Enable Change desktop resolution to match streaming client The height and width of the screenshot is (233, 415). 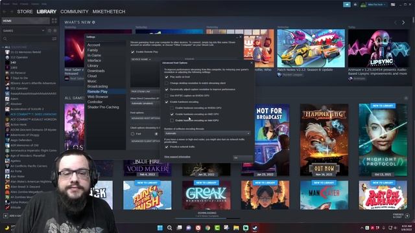167,83
